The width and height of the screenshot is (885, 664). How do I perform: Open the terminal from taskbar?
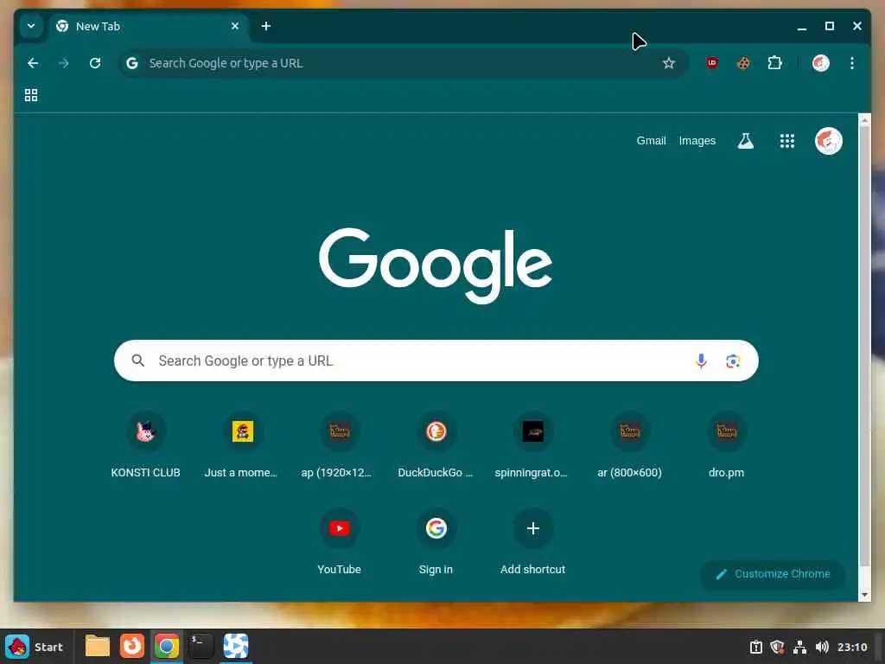(x=201, y=646)
